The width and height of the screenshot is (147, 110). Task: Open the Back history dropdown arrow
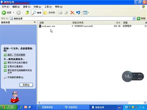coord(14,13)
